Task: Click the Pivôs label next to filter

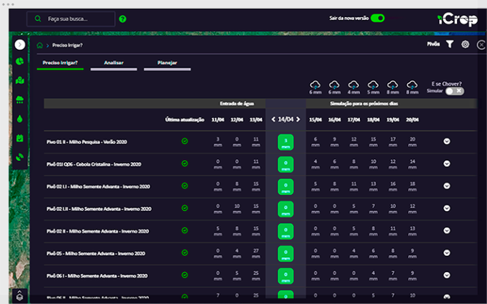Action: [433, 44]
